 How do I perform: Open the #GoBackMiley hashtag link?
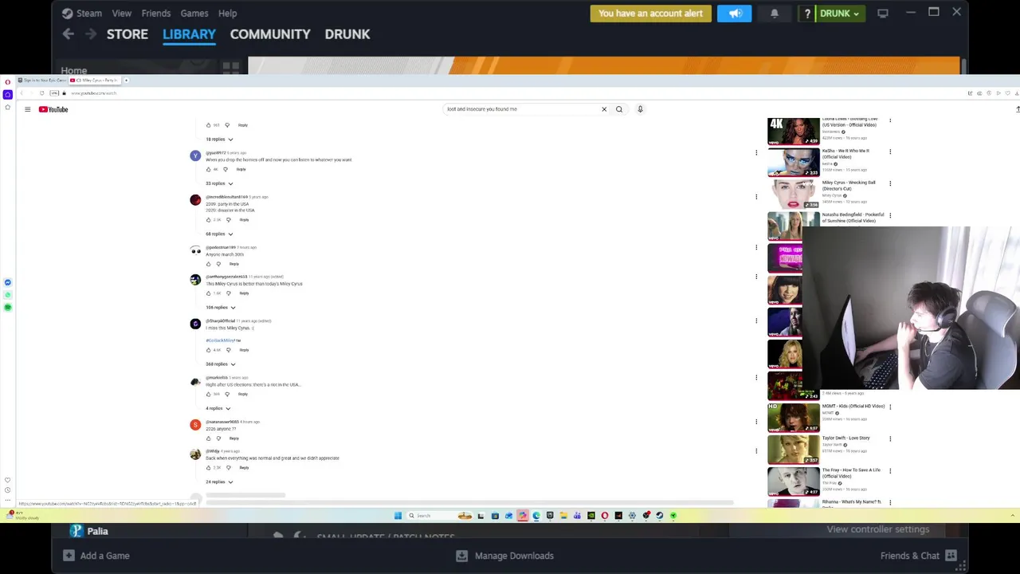(x=222, y=340)
